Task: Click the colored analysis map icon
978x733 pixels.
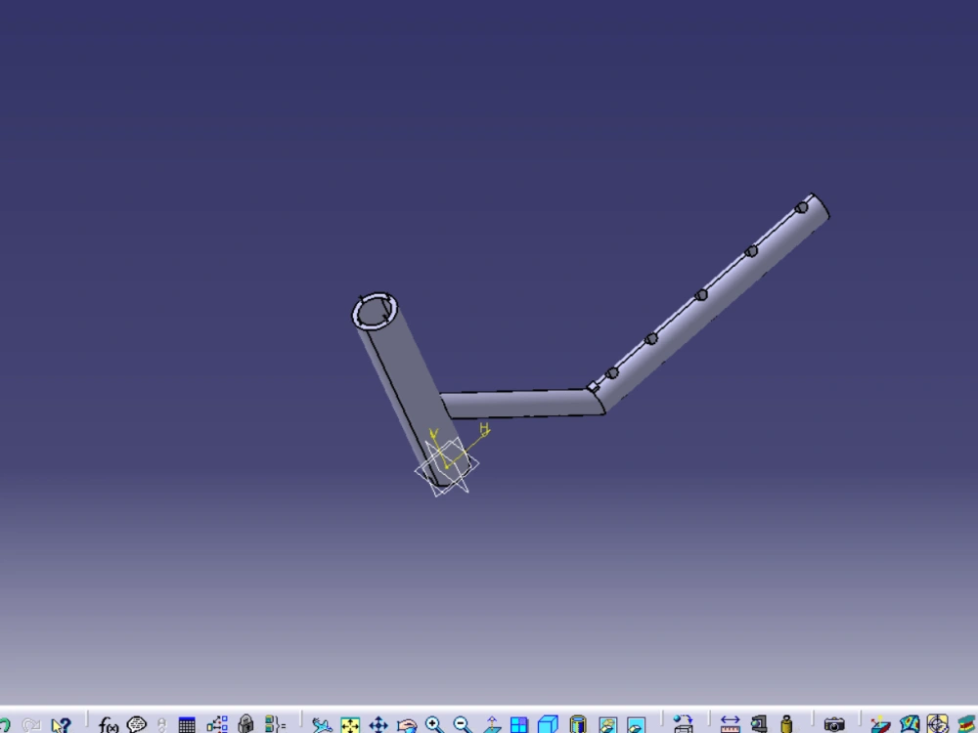Action: (x=910, y=724)
